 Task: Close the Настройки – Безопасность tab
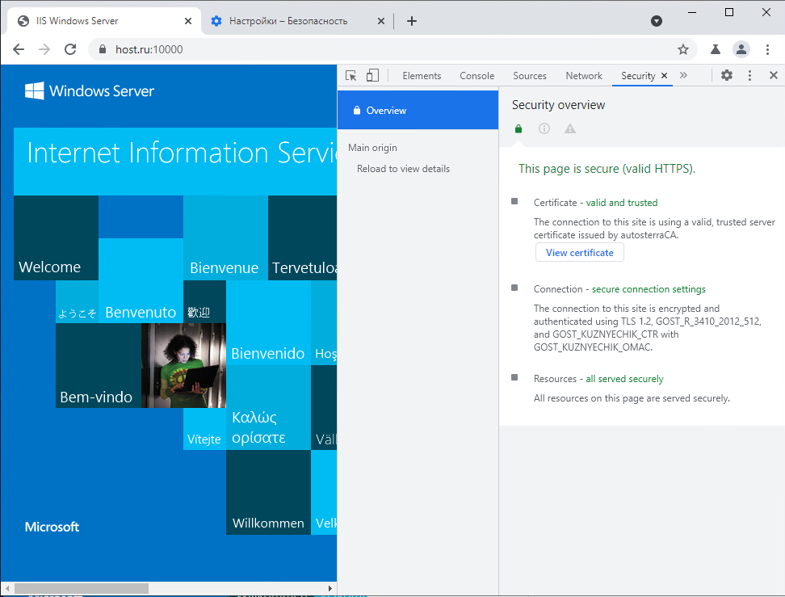(x=381, y=21)
